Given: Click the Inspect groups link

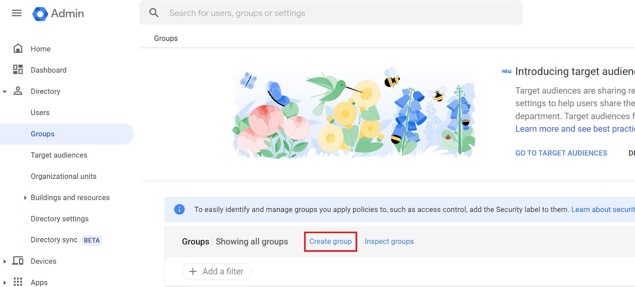Looking at the screenshot, I should click(389, 241).
